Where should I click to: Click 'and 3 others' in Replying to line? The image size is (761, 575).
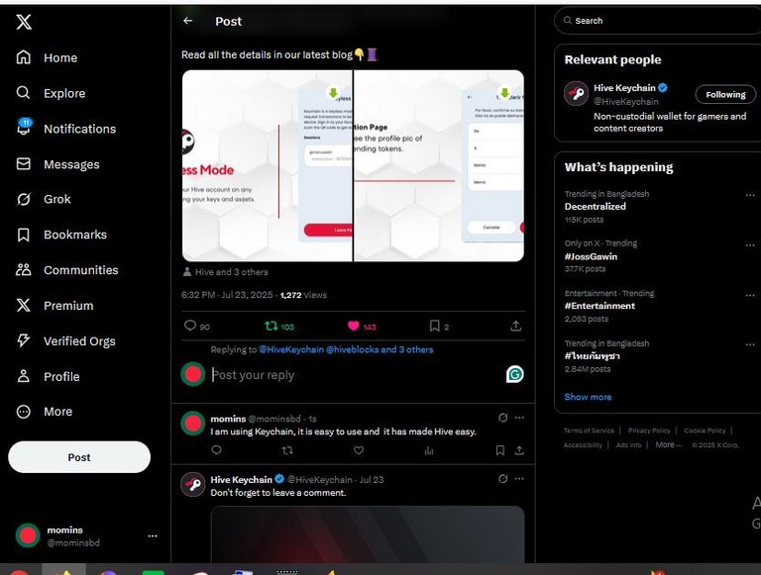tap(407, 349)
